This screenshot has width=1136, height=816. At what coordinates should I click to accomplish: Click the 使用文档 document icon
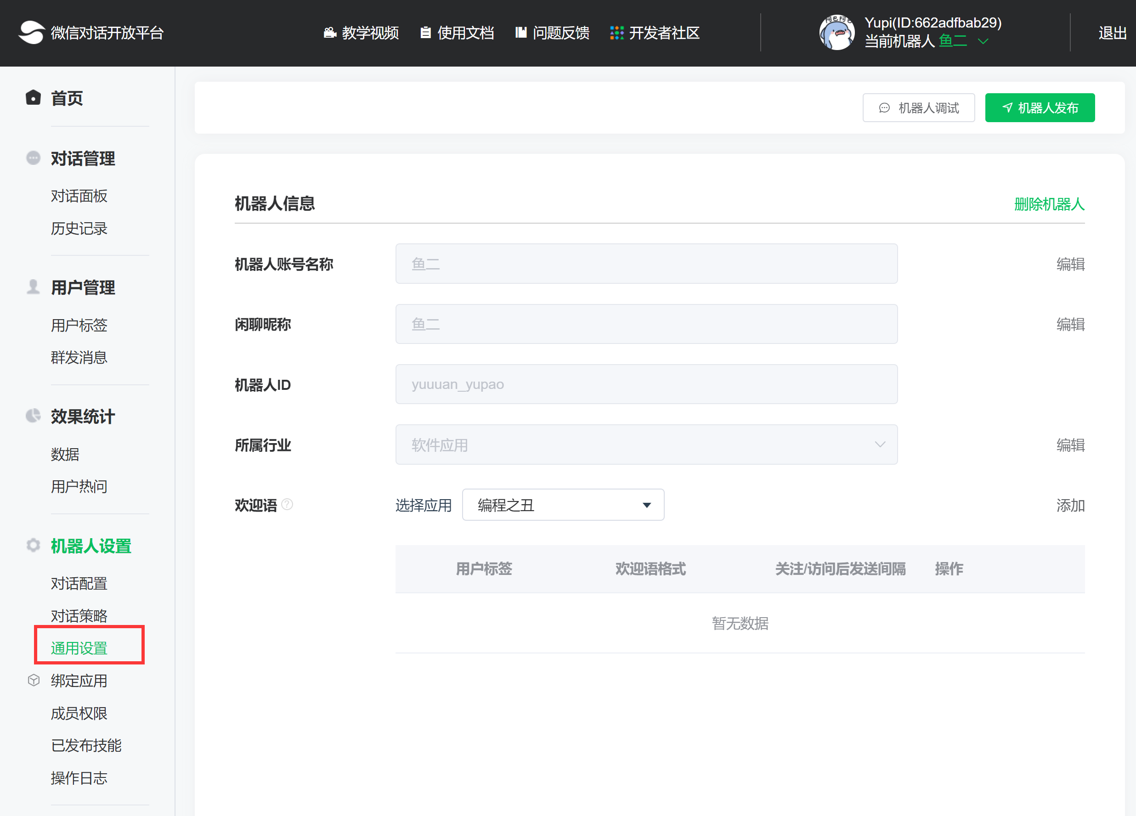coord(425,33)
